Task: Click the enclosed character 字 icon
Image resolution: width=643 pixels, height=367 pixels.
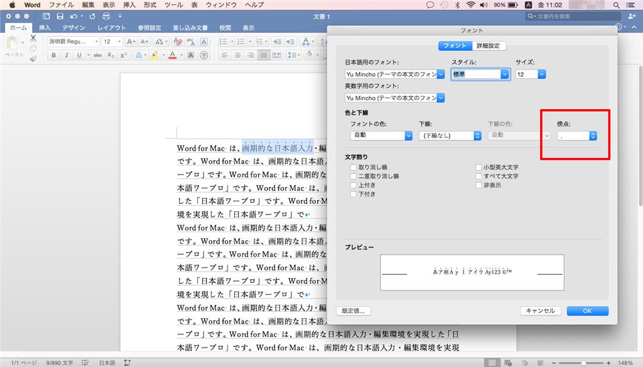Action: pyautogui.click(x=204, y=55)
